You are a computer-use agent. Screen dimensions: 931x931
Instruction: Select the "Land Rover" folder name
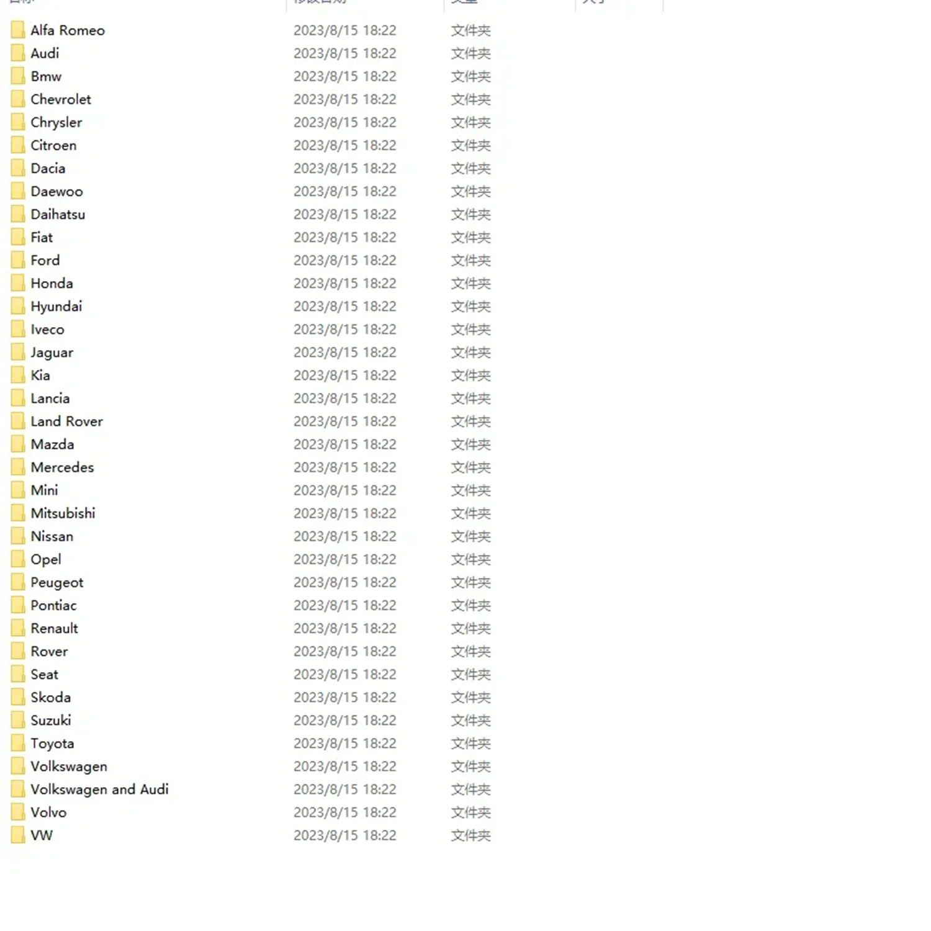click(x=67, y=421)
